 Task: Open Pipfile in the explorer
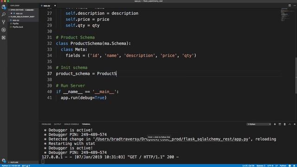coord(15,24)
